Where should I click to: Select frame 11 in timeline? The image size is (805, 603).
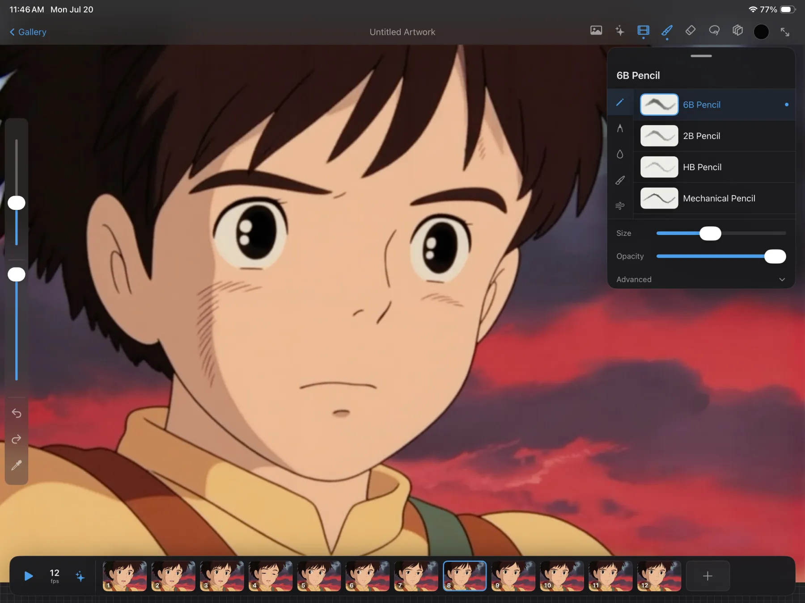(610, 576)
